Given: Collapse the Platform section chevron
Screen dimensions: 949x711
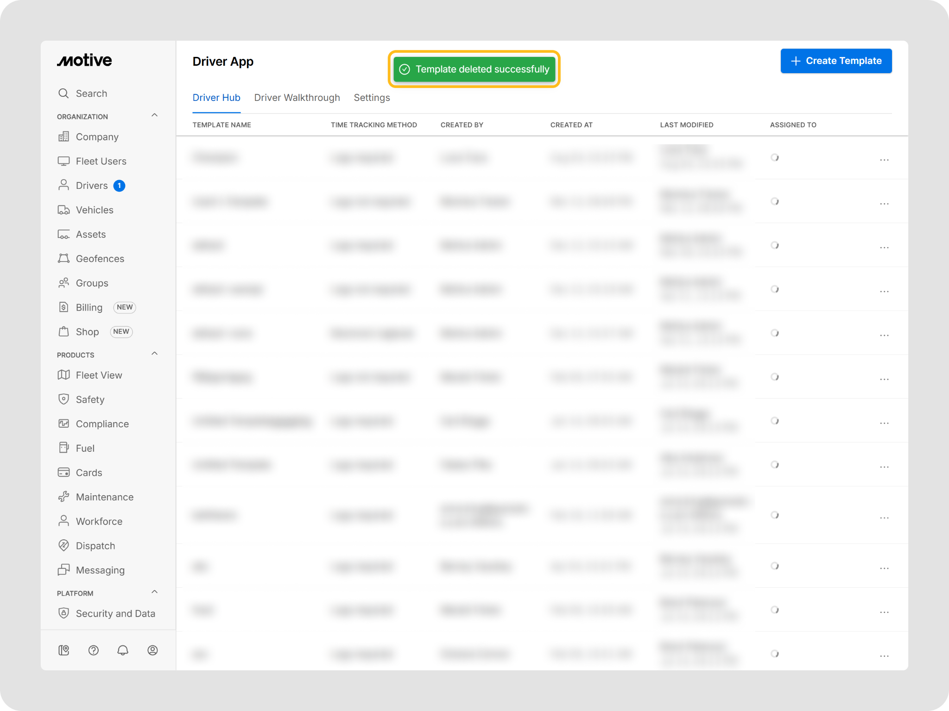Looking at the screenshot, I should (155, 592).
